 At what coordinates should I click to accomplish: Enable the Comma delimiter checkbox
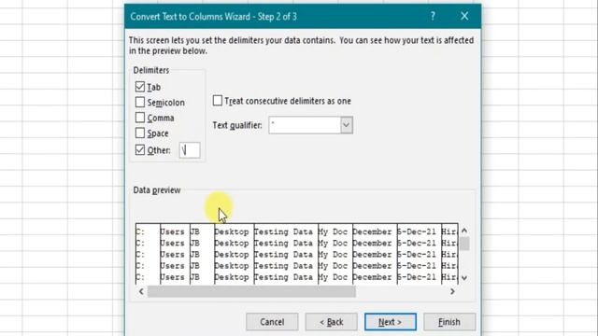tap(140, 118)
